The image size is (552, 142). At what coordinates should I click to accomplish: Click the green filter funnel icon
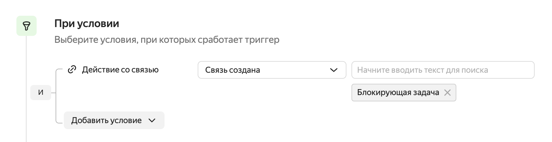(27, 26)
